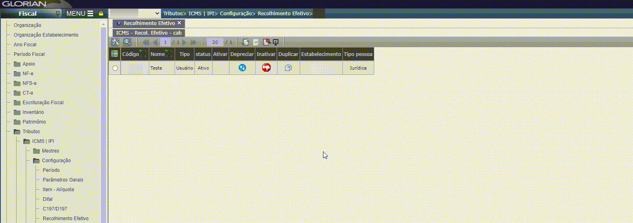Duplicate the Teste record
The image size is (633, 223).
tap(288, 68)
